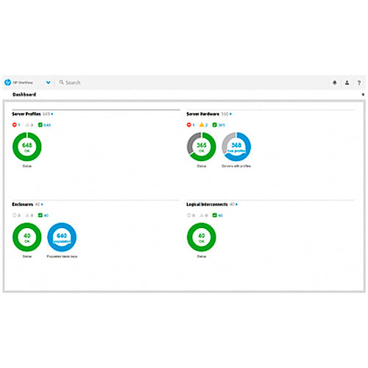Click the 640 populated blade bays donut
Viewport: 368px width, 368px height.
62,237
